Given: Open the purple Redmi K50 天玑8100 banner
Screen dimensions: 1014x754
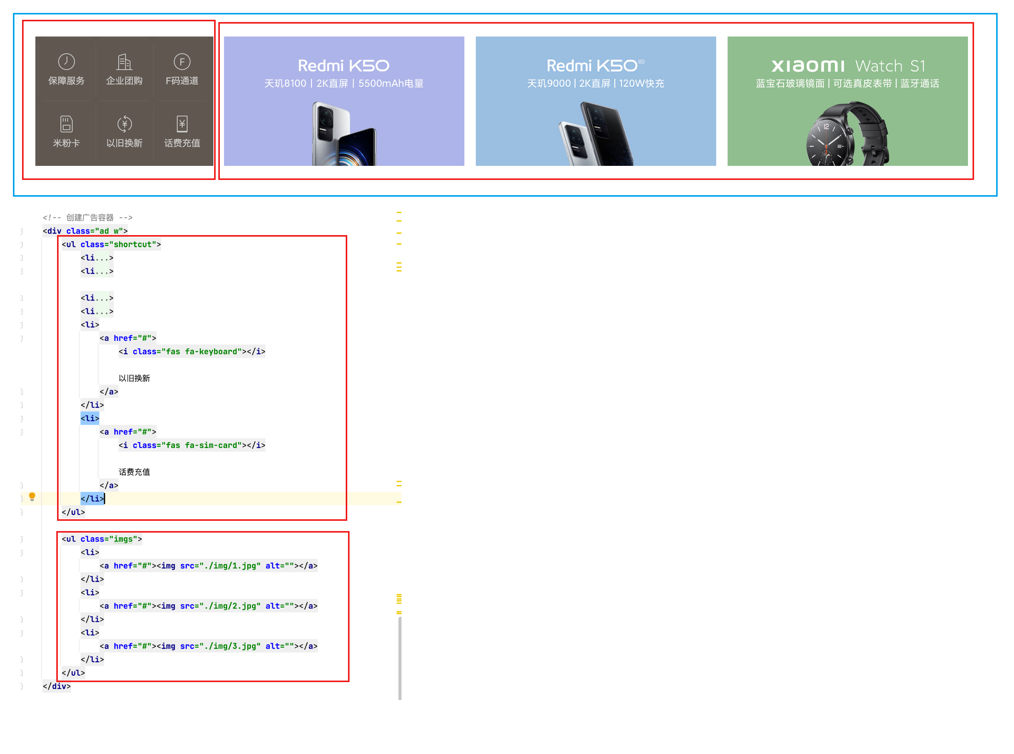Looking at the screenshot, I should click(344, 101).
